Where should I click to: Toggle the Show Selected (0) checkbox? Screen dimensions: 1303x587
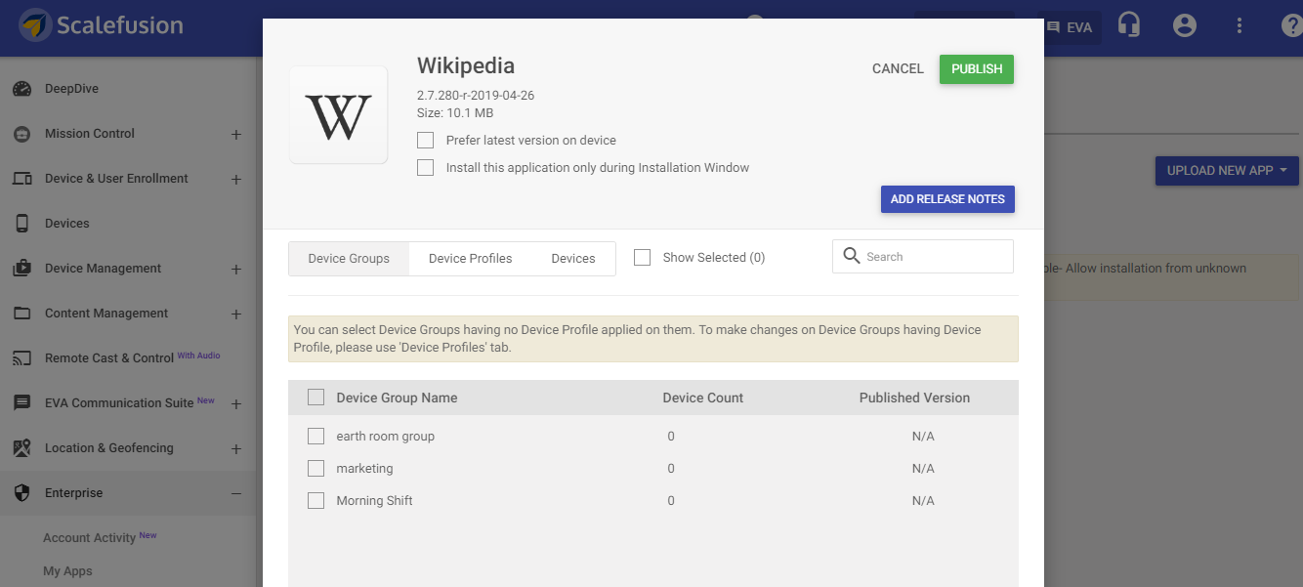point(642,258)
